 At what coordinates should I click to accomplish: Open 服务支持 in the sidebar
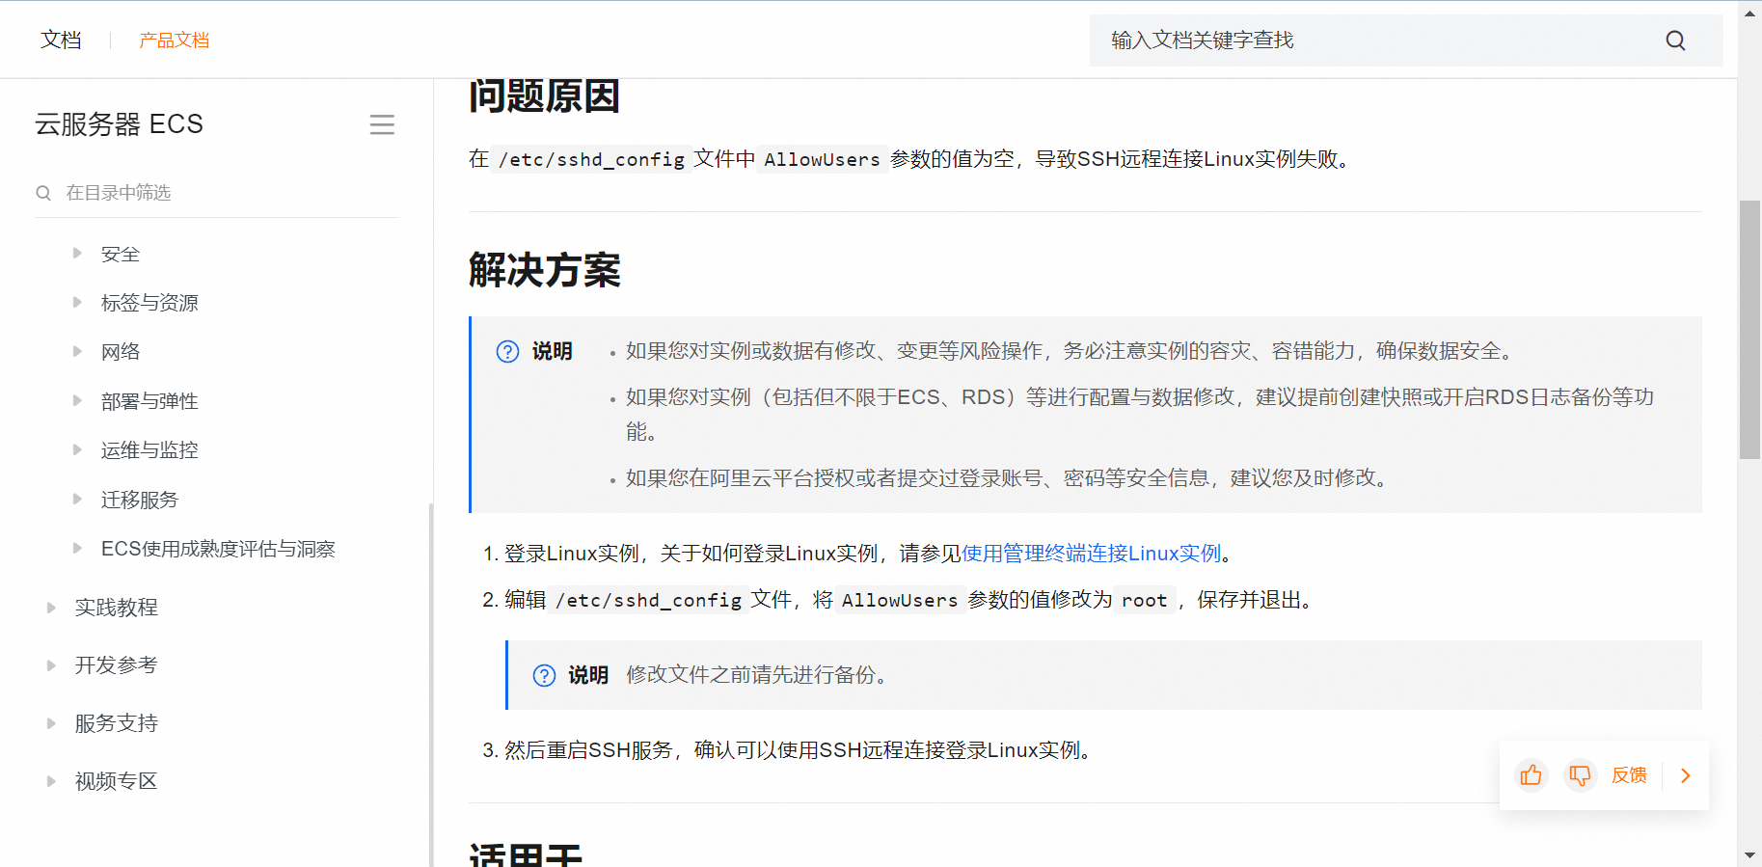[x=117, y=723]
